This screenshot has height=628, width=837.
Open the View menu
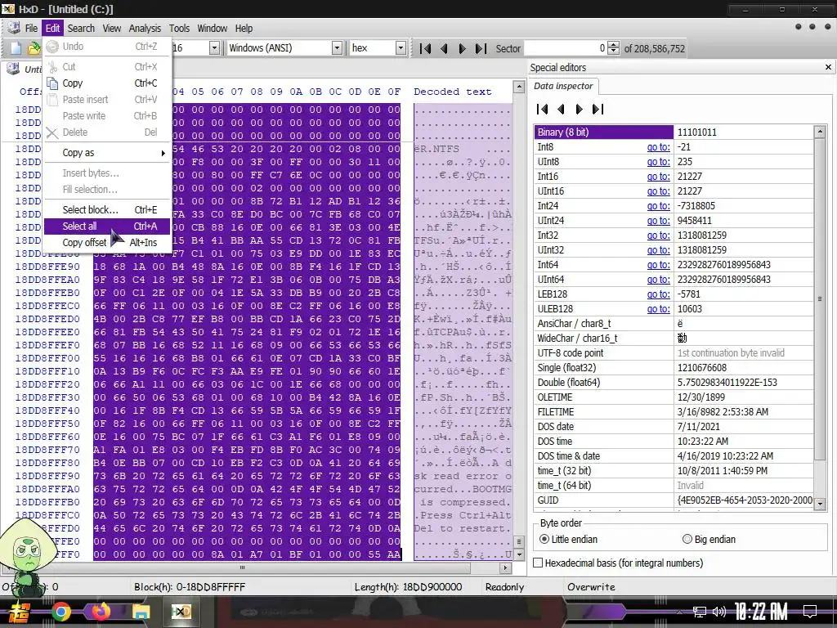(x=111, y=29)
